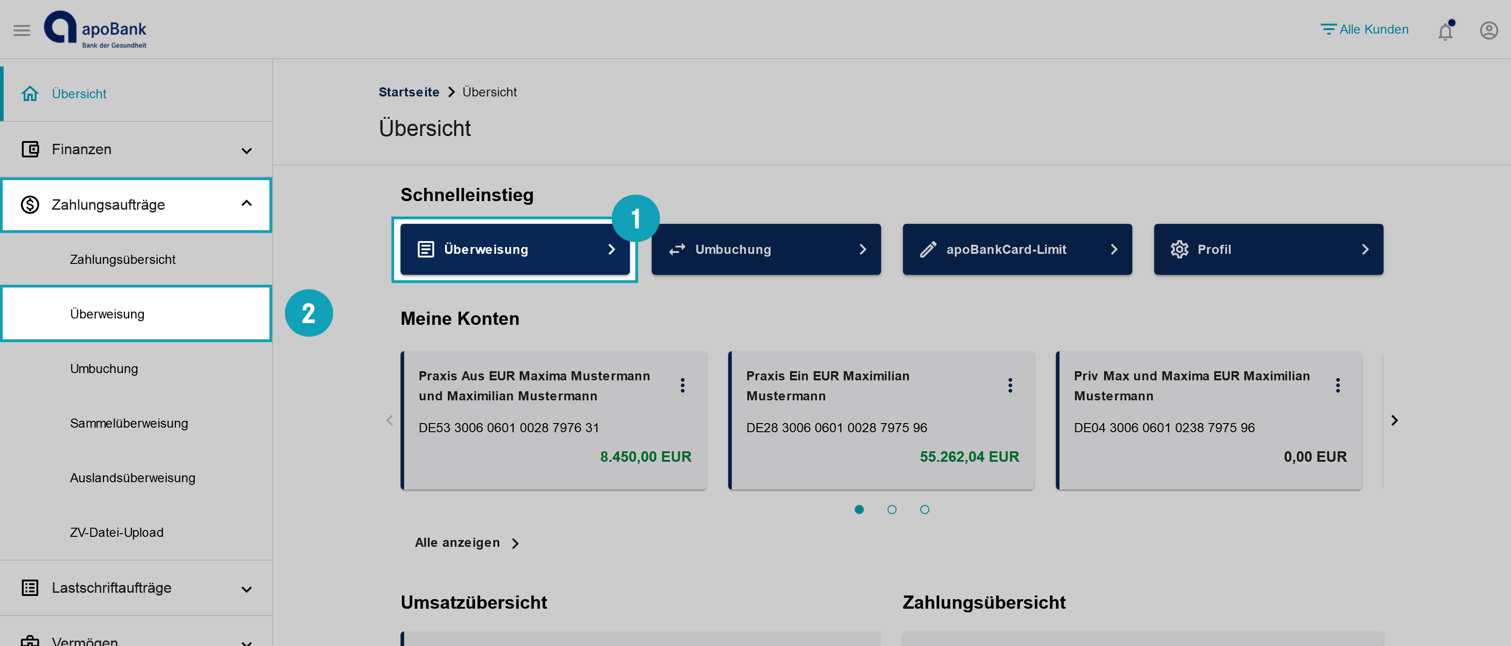The image size is (1511, 646).
Task: Click the apoBankCard-Limit pencil icon
Action: pos(928,250)
